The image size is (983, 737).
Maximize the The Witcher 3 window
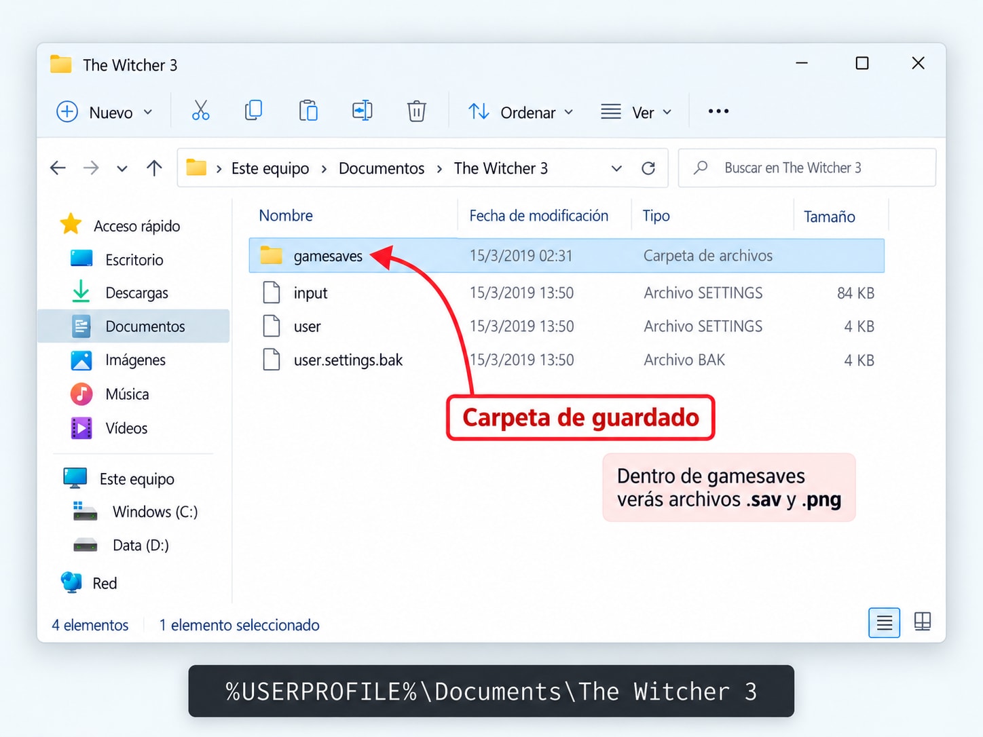click(862, 63)
